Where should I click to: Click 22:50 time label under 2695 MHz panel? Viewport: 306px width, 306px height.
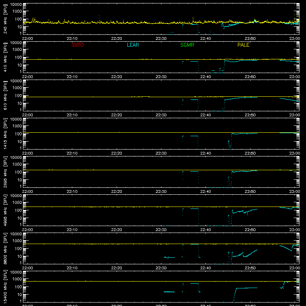250,192
